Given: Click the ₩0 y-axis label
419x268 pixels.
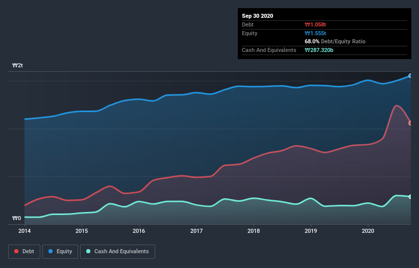Looking at the screenshot, I should pyautogui.click(x=16, y=218).
